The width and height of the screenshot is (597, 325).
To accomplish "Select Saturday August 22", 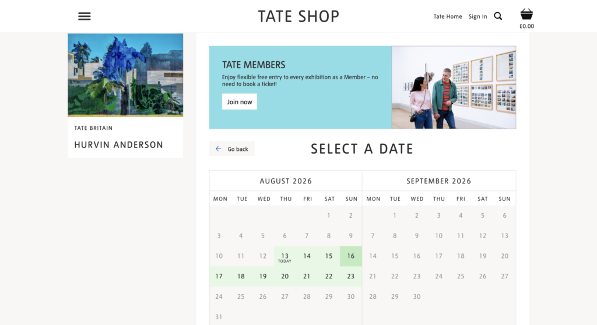I will (329, 276).
